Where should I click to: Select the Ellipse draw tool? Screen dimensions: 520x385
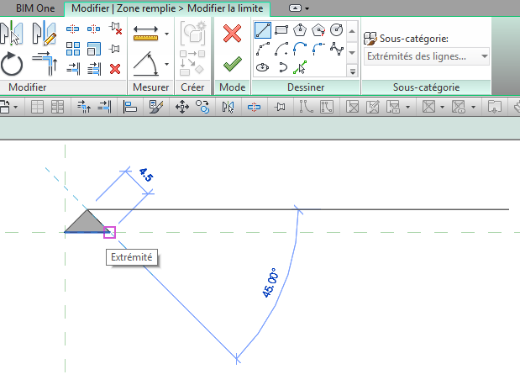[x=262, y=67]
